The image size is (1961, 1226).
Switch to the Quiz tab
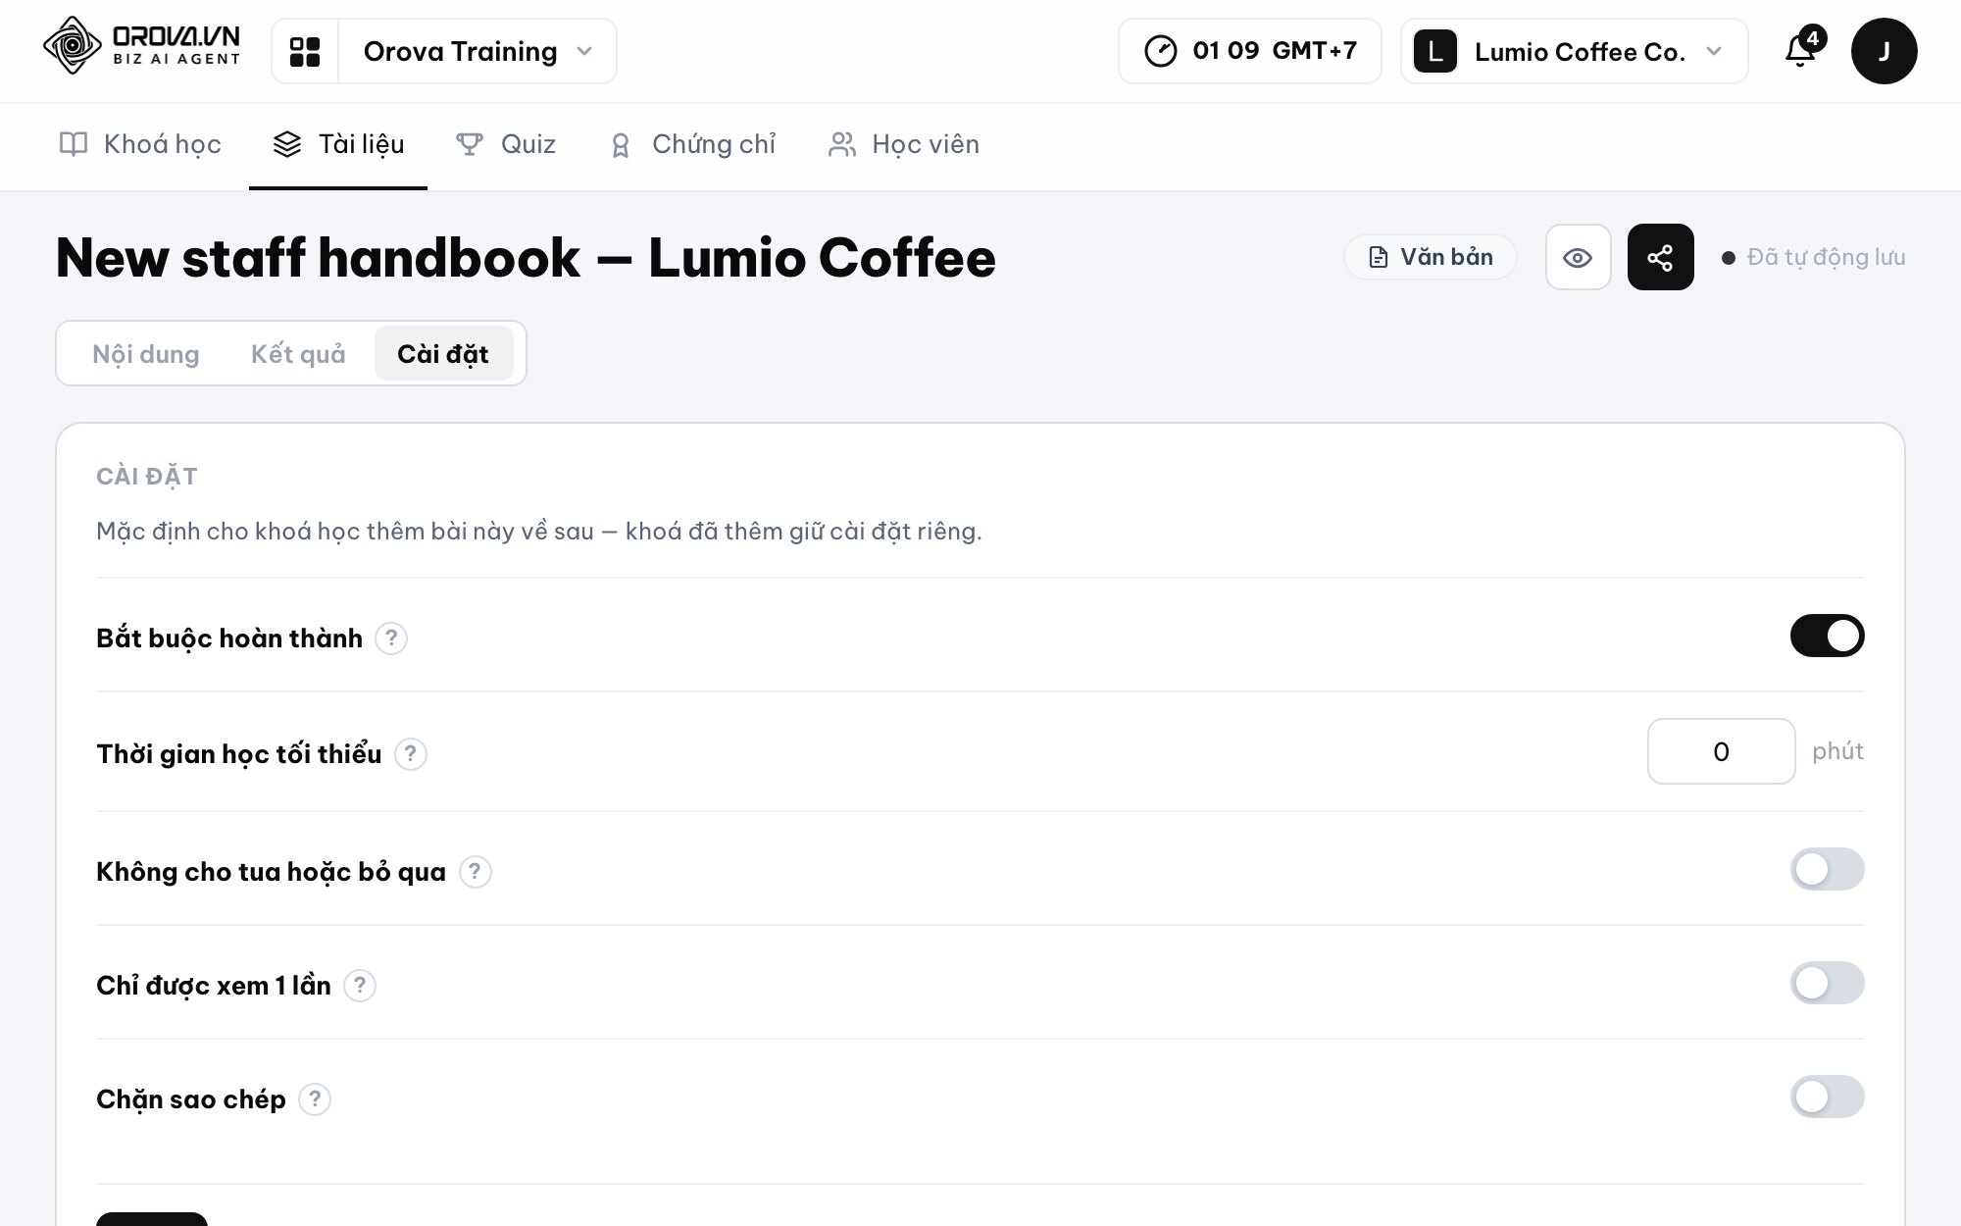coord(506,145)
